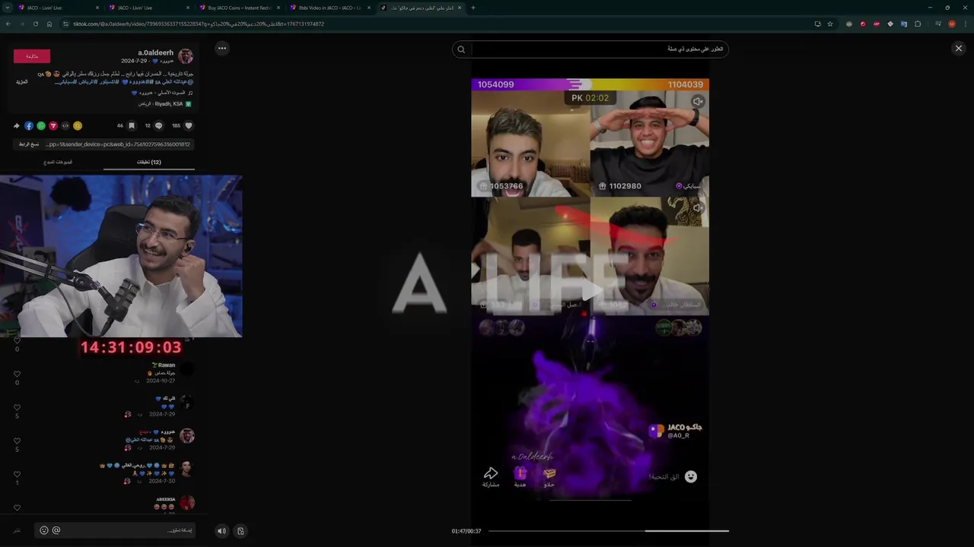Focus the add comment text field
974x547 pixels.
coord(114,530)
